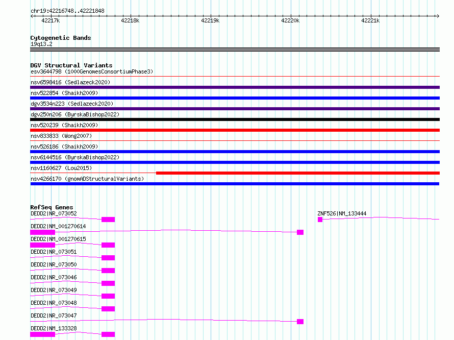Screen dimensions: 454x340
Task: Click the magenta exon of DEDD2|NR_073046
Action: pyautogui.click(x=108, y=283)
